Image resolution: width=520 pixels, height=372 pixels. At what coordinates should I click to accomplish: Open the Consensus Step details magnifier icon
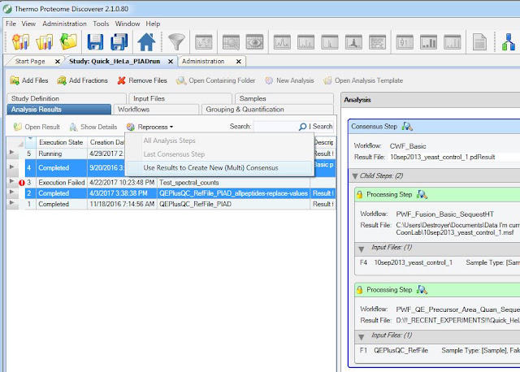407,127
